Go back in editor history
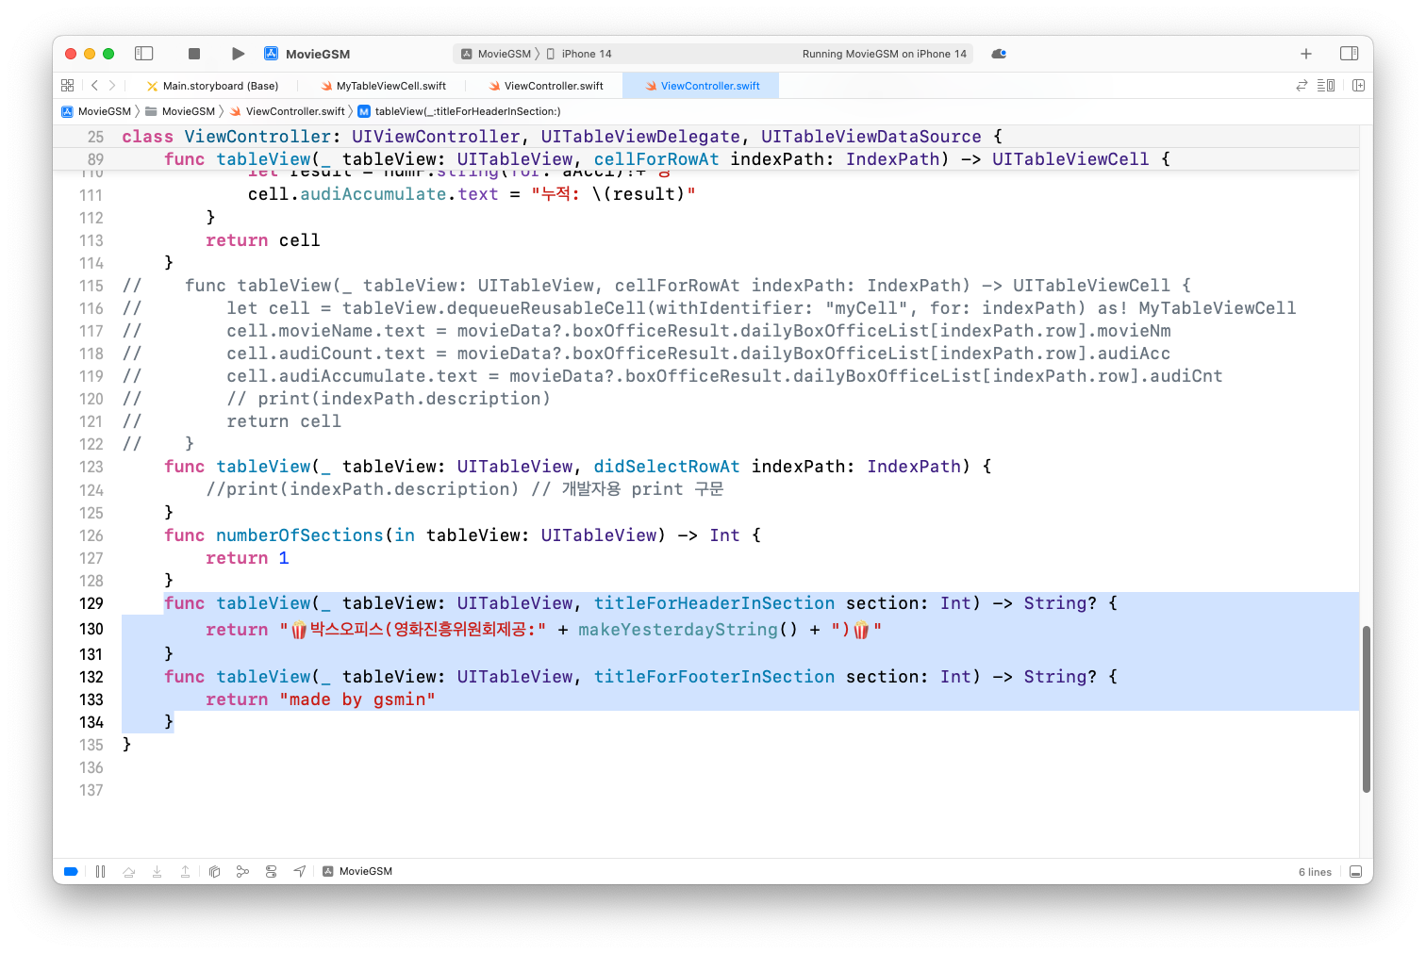This screenshot has width=1426, height=954. 94,85
